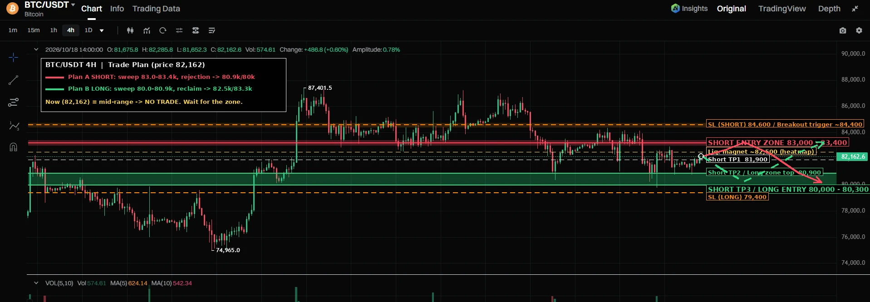Click the 74,965.0 low price label

228,250
